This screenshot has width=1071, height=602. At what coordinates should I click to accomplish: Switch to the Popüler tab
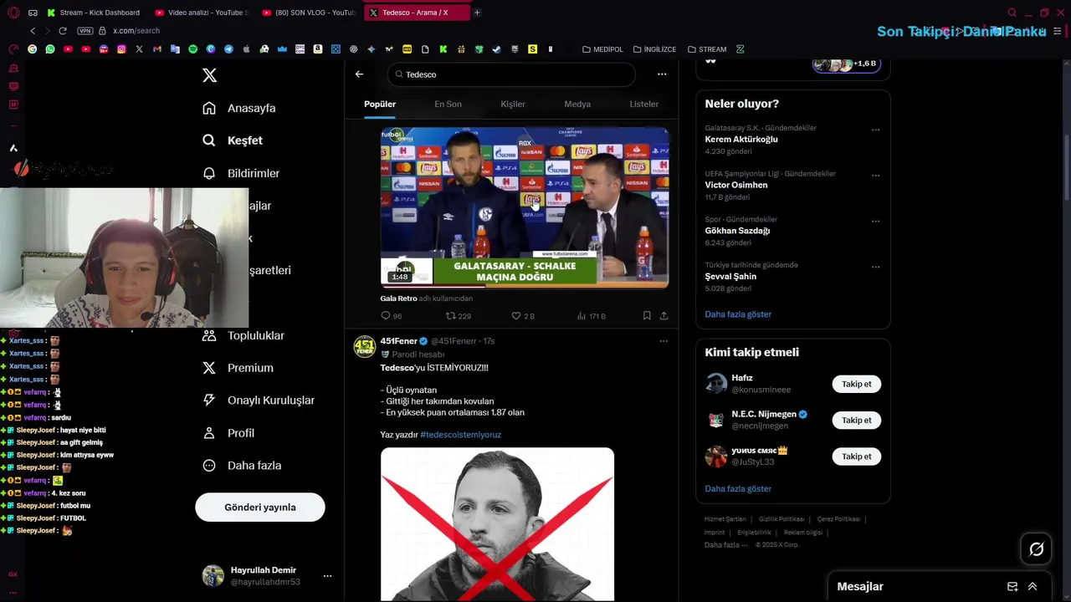coord(380,105)
